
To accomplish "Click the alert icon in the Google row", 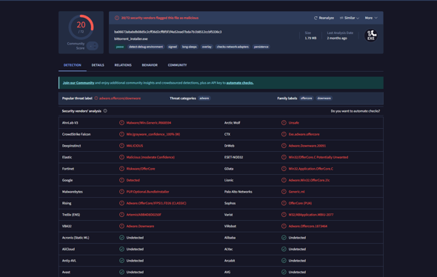I will pyautogui.click(x=121, y=180).
